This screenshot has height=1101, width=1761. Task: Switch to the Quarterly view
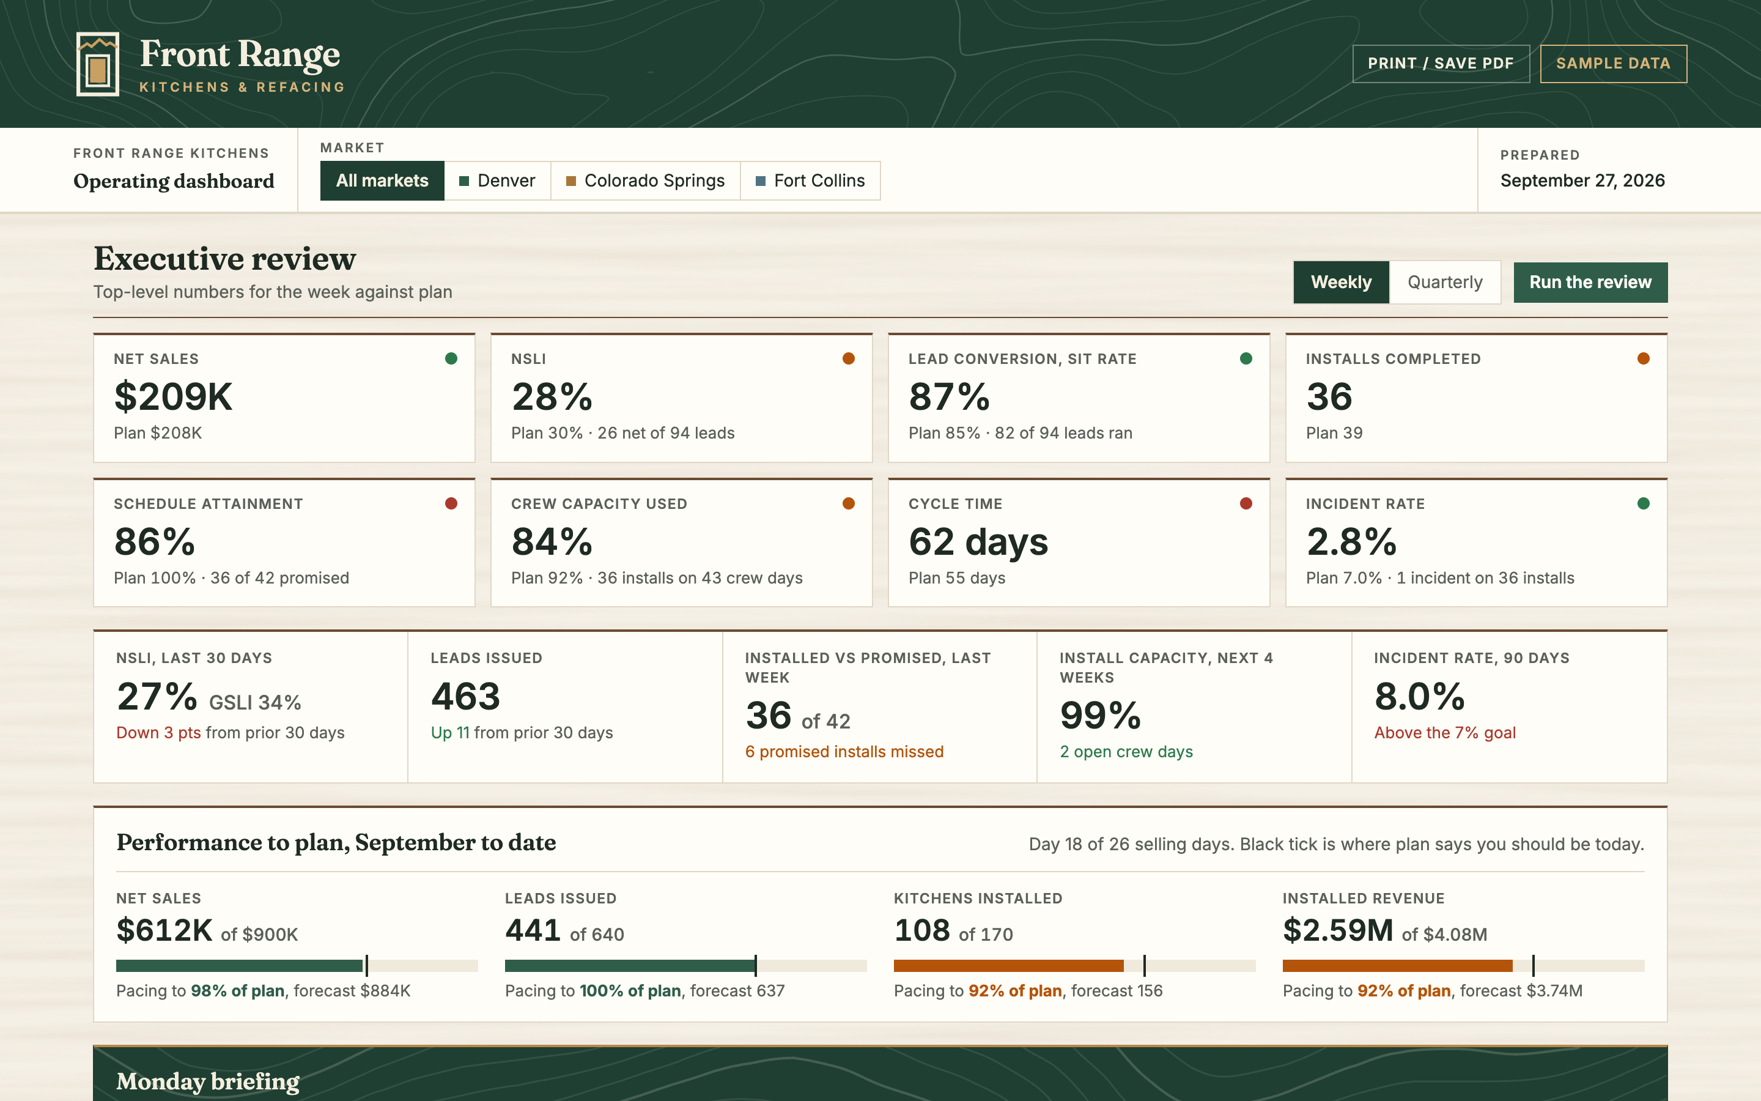click(x=1445, y=283)
